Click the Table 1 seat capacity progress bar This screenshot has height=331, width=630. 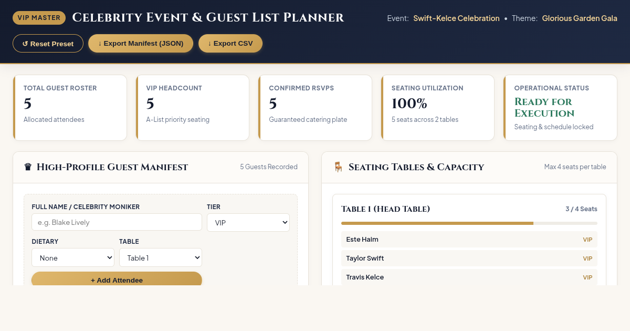(469, 223)
